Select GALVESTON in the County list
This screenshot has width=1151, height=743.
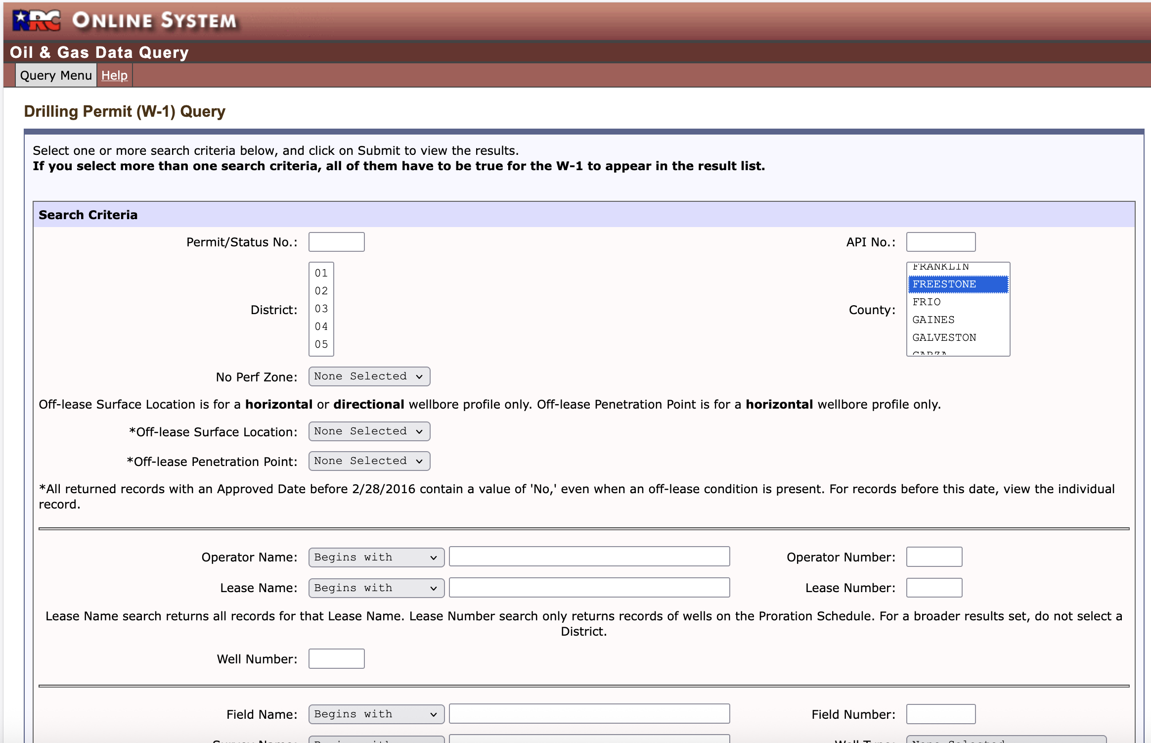click(944, 337)
